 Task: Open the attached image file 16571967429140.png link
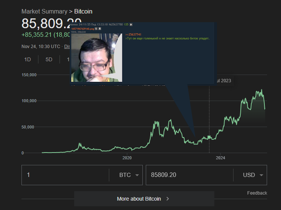[x=82, y=29]
